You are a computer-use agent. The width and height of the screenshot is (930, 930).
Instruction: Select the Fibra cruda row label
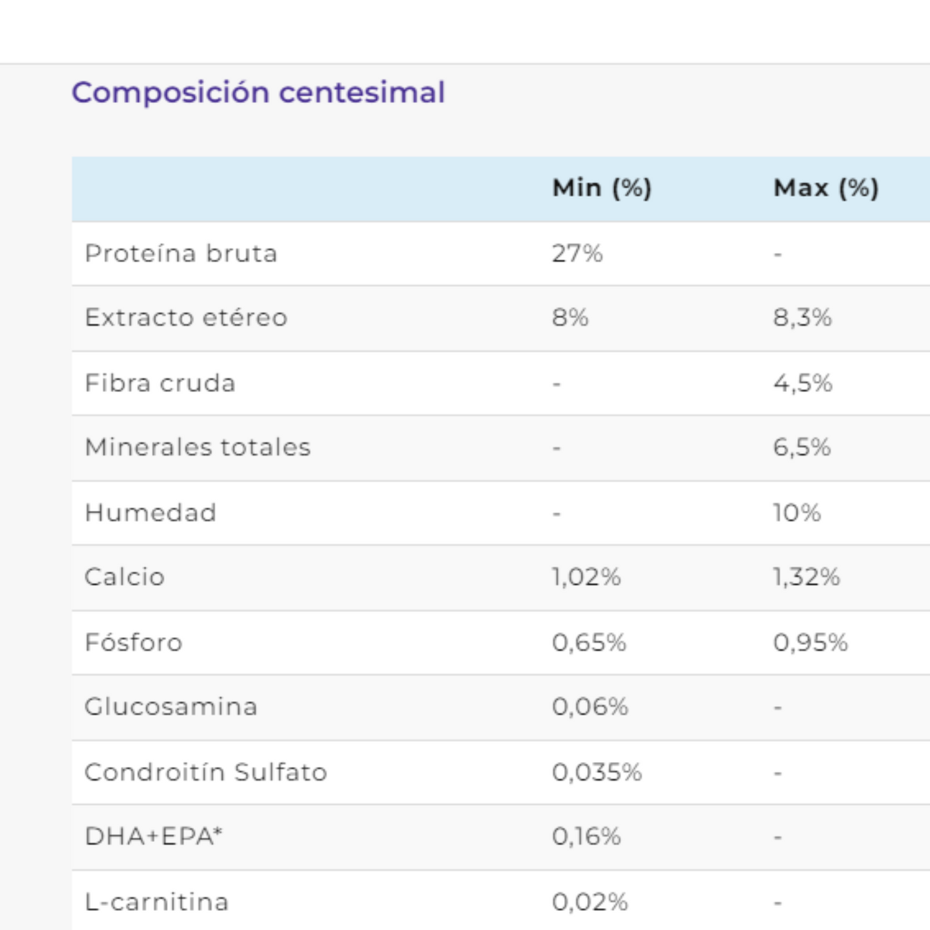160,383
